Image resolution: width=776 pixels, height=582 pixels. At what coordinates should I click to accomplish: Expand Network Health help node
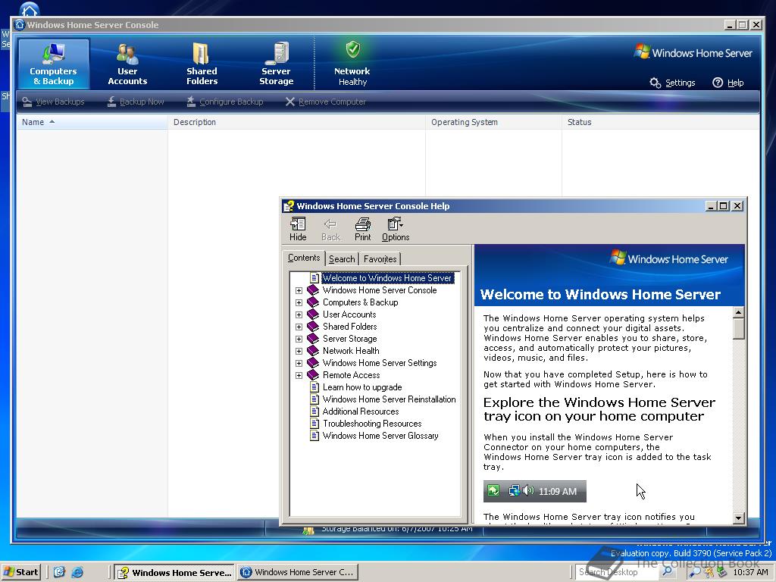[299, 351]
